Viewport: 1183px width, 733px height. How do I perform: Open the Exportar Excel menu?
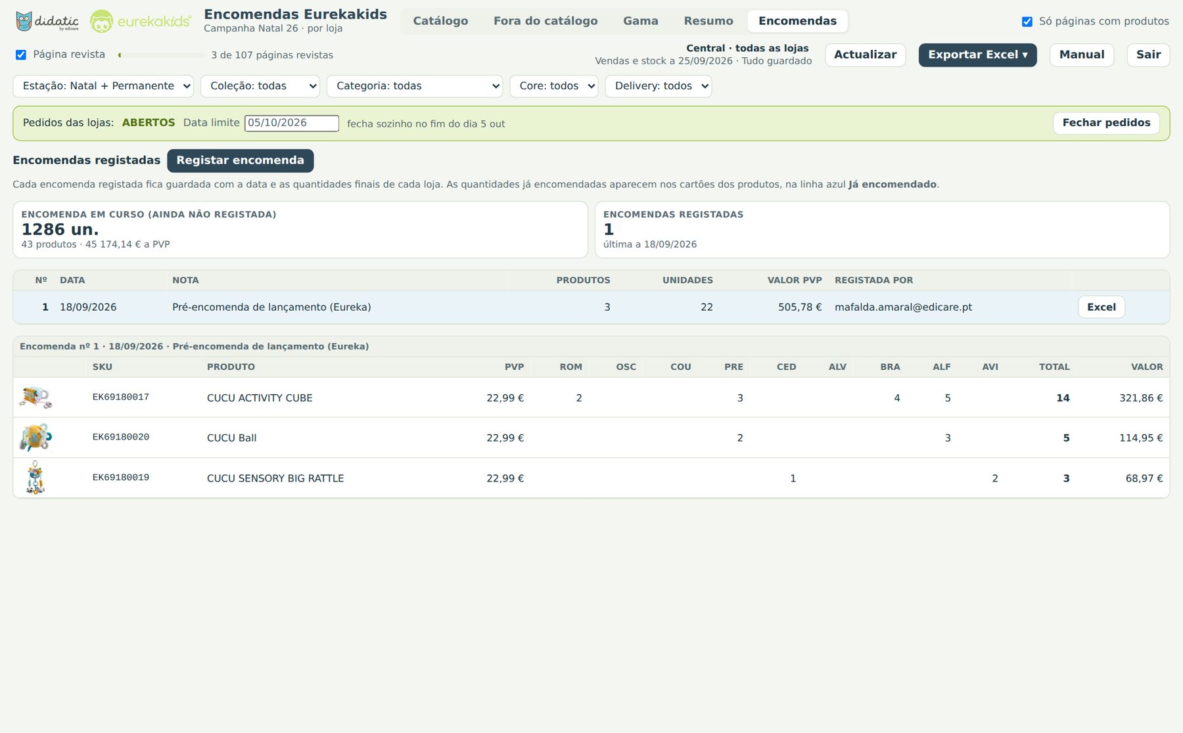[x=978, y=55]
